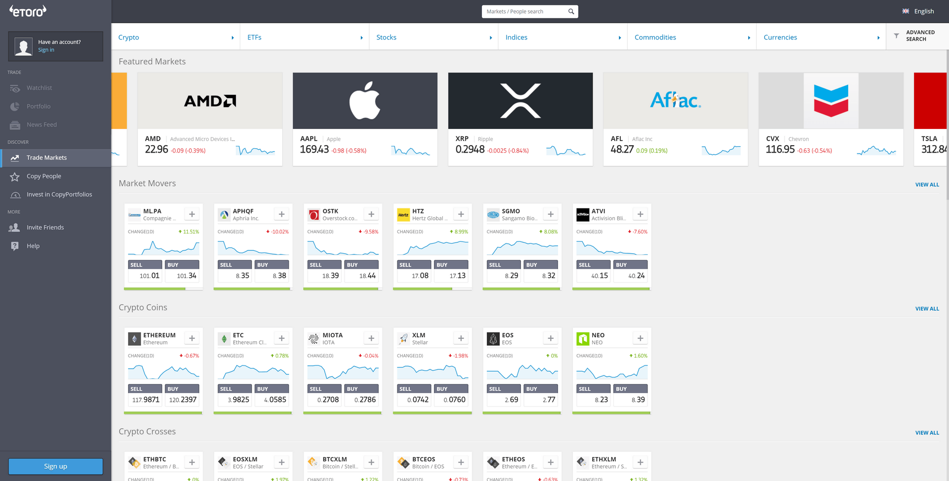Add SGMO to watchlist with plus
This screenshot has width=949, height=481.
click(551, 214)
